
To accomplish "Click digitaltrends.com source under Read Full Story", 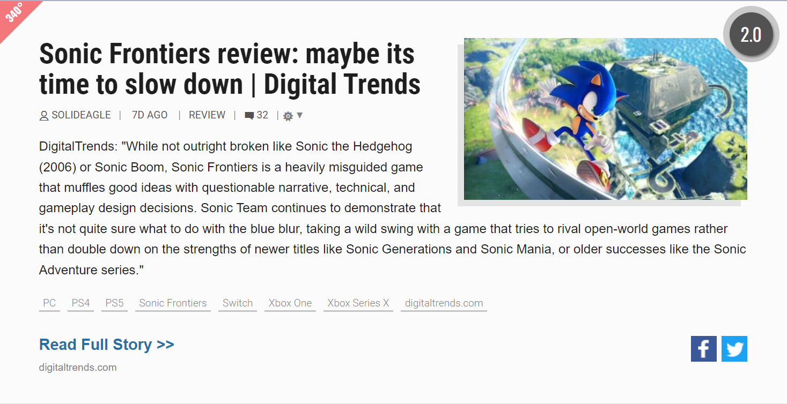I will click(x=78, y=368).
